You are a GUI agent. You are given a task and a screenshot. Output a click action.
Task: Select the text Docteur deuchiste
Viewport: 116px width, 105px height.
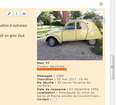[51, 66]
